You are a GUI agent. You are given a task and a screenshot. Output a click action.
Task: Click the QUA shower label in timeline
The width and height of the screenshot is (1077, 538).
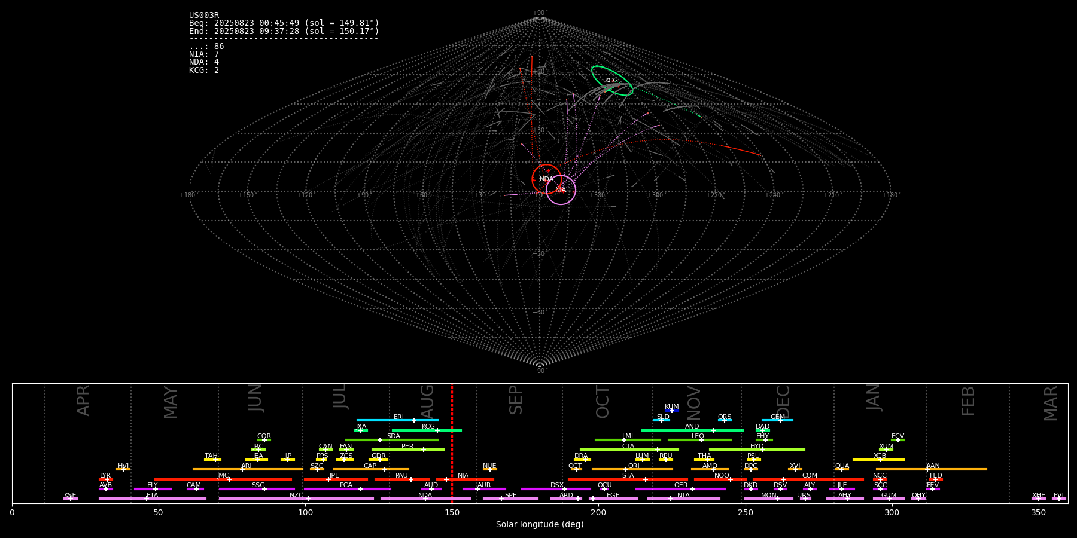coord(842,466)
